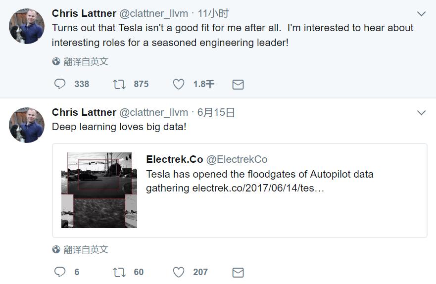Open Chris Lattner's avatar on first tweet

(27, 26)
